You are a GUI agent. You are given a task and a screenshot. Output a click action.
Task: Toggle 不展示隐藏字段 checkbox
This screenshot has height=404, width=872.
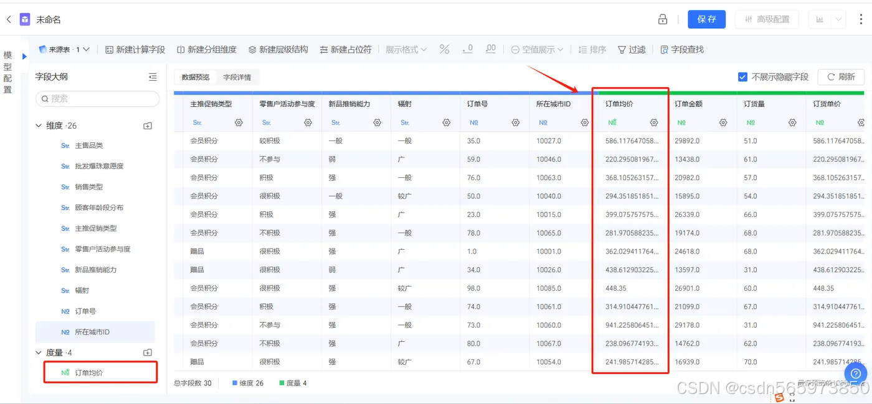coord(742,77)
